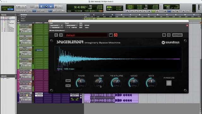Click the Min:Secs ruler name
This screenshot has width=202, height=114.
pyautogui.click(x=23, y=17)
